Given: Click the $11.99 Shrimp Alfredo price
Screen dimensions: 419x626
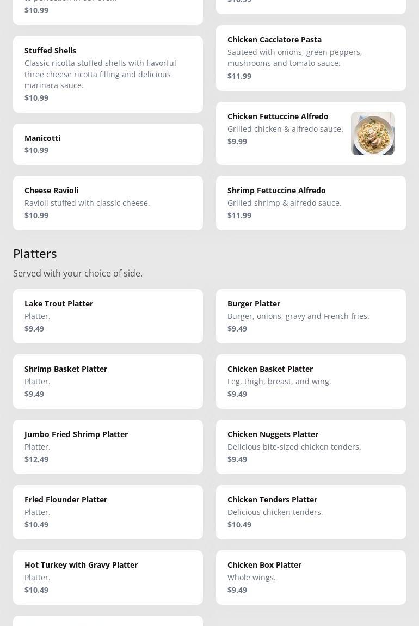Looking at the screenshot, I should [x=239, y=216].
